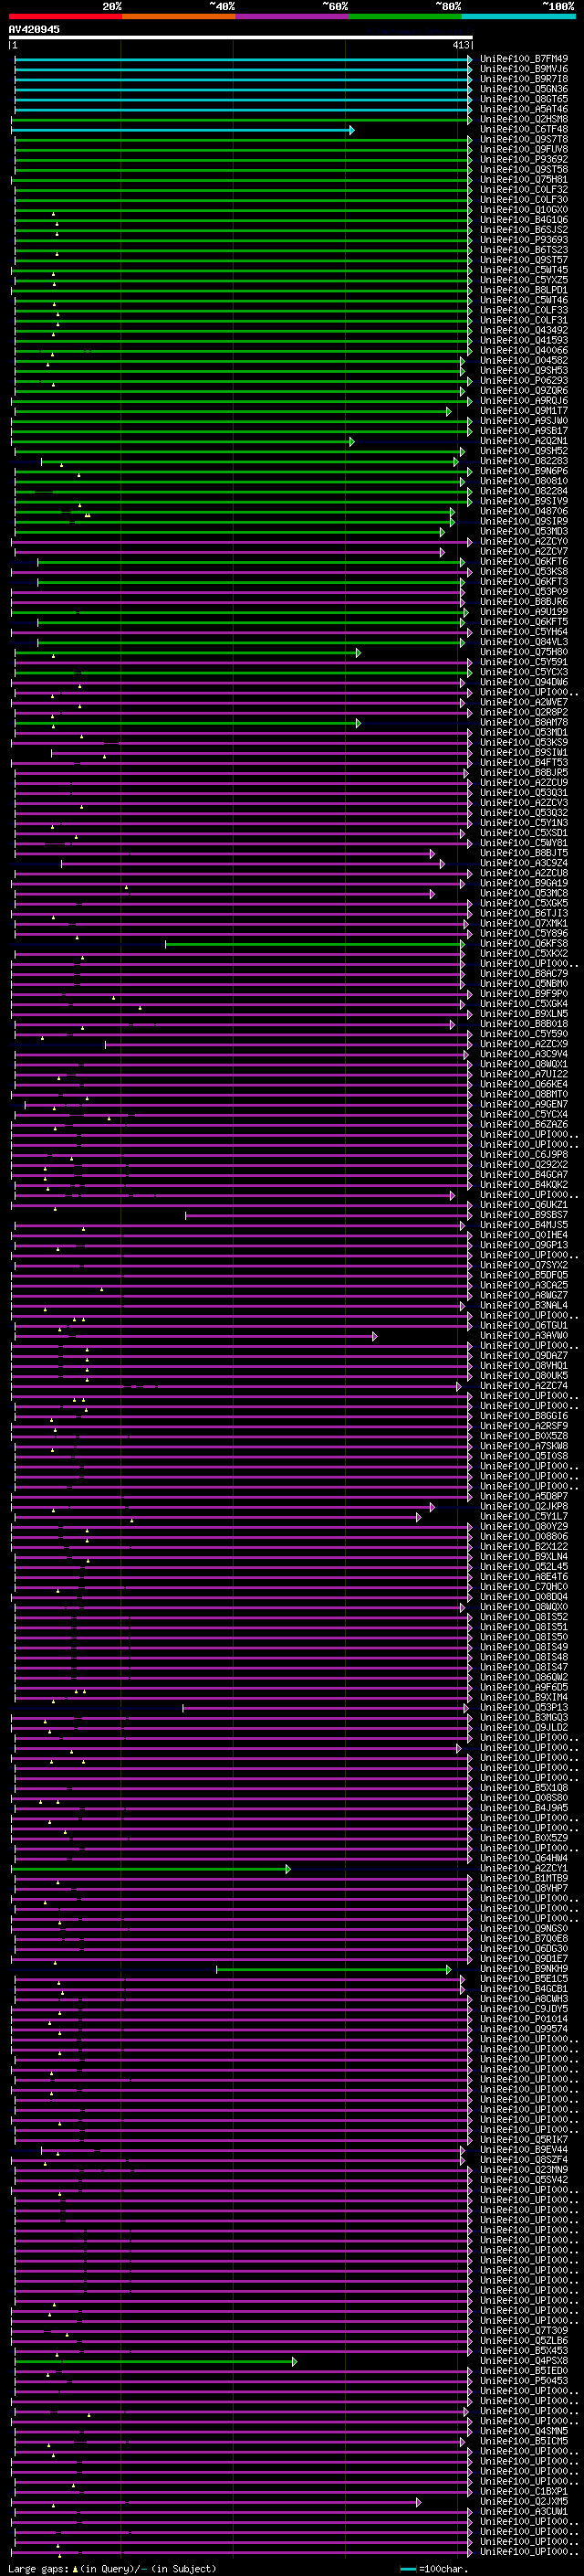
Task: Click the UniRef100_Q75H81 label
Action: (x=524, y=179)
